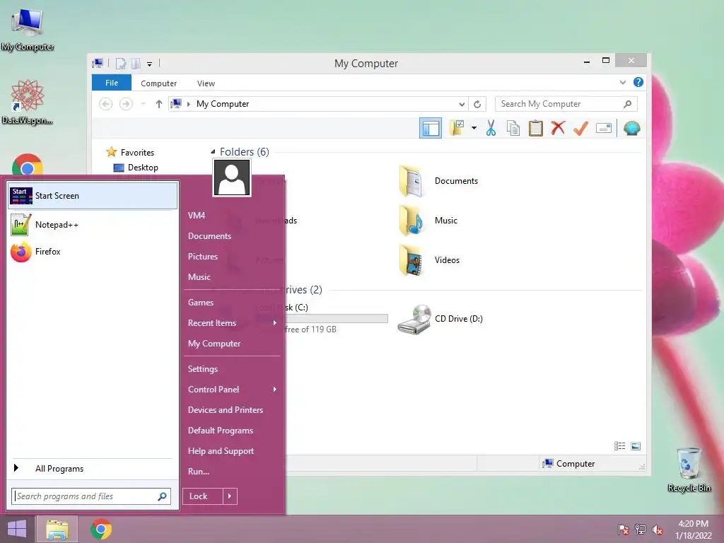Open Default Programs
The height and width of the screenshot is (543, 724).
(221, 431)
